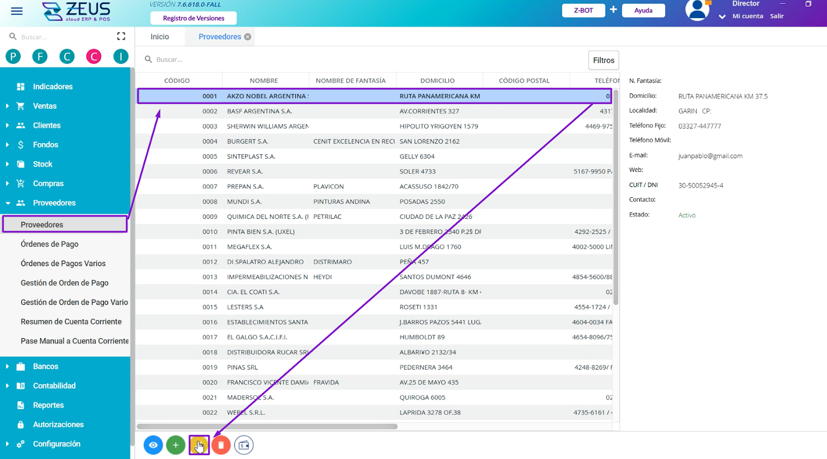The height and width of the screenshot is (459, 827).
Task: Sort by the CÓDIGO column header
Action: pos(177,81)
